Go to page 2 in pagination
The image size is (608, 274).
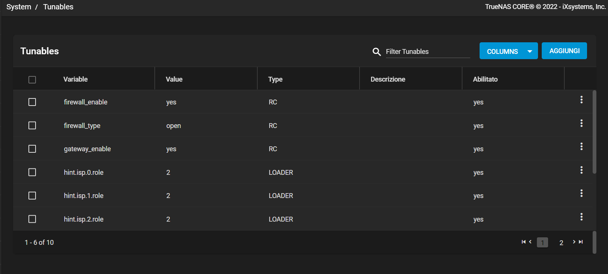coord(561,243)
